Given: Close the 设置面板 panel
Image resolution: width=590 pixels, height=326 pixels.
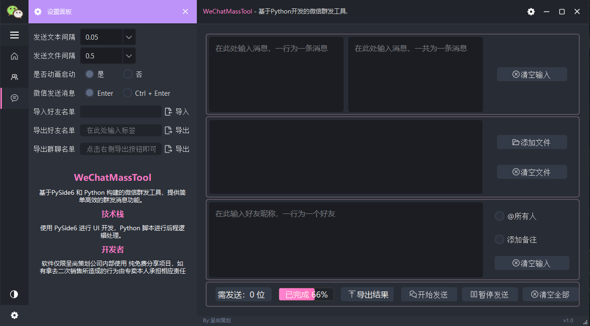Looking at the screenshot, I should (185, 12).
